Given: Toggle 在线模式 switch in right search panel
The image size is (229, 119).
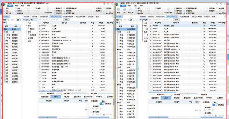Looking at the screenshot, I should (x=214, y=105).
